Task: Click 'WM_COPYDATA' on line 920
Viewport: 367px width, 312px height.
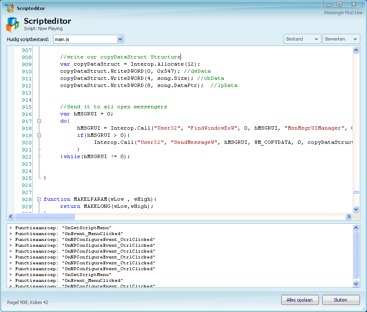Action: point(273,142)
